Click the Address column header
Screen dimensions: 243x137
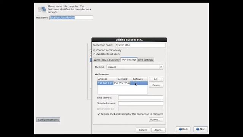click(x=107, y=79)
